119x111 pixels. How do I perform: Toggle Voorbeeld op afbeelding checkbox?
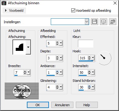coord(73,11)
